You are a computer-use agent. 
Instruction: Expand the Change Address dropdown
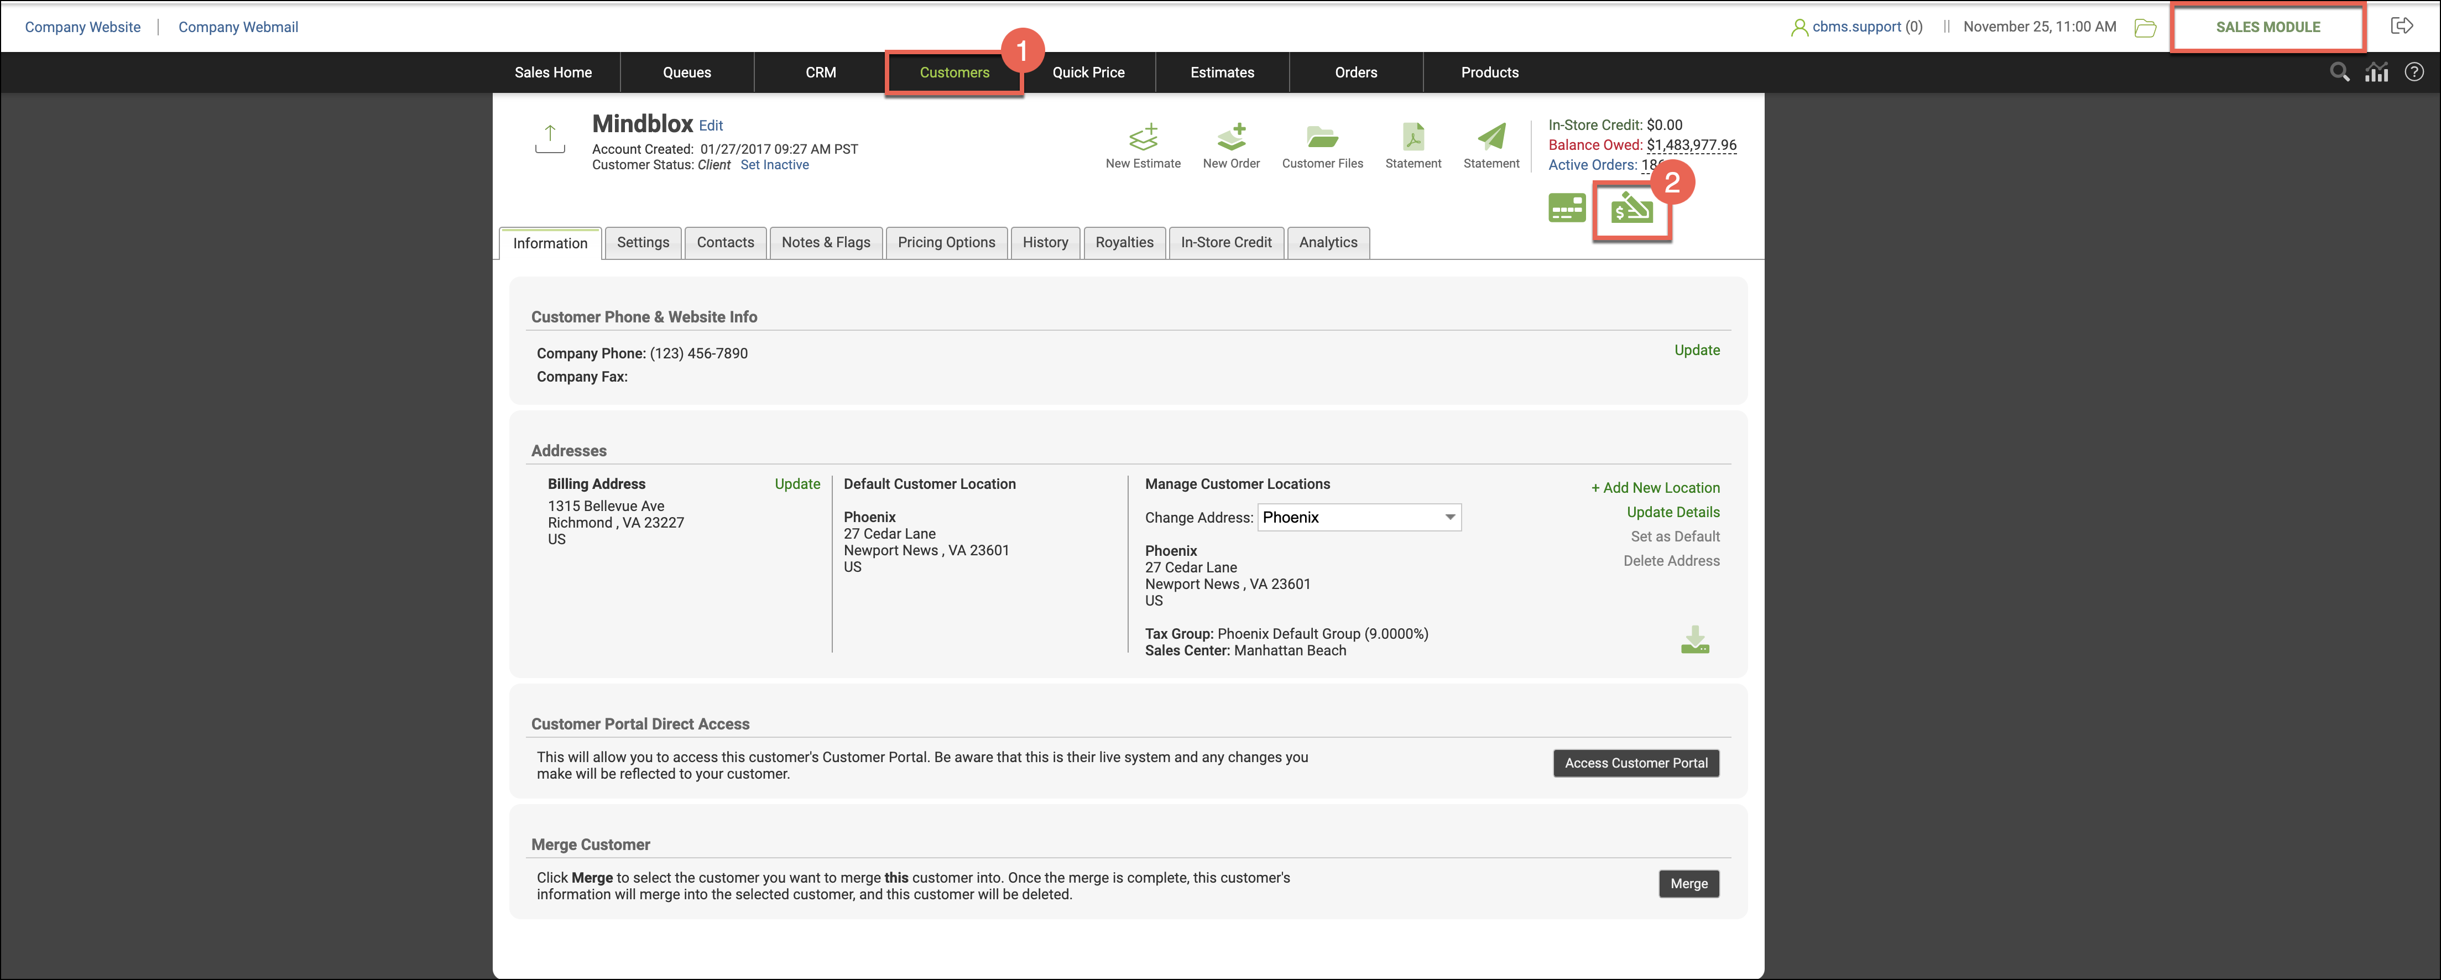point(1359,518)
